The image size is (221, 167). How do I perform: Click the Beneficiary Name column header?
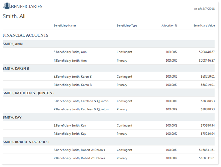[64, 26]
